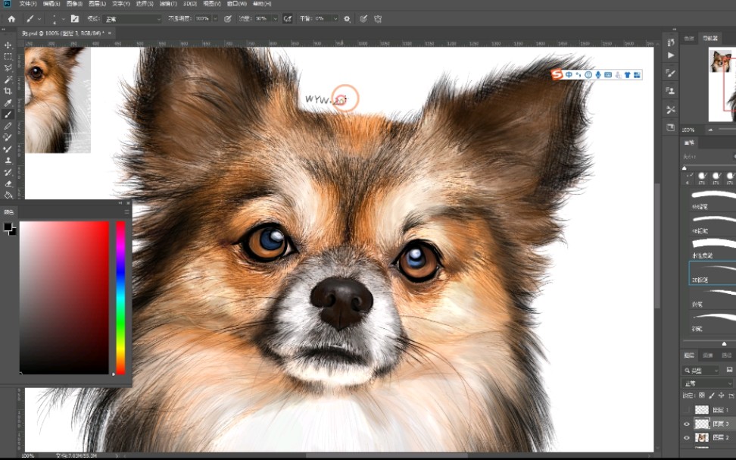This screenshot has height=460, width=736.
Task: Select the Move tool
Action: [x=8, y=45]
